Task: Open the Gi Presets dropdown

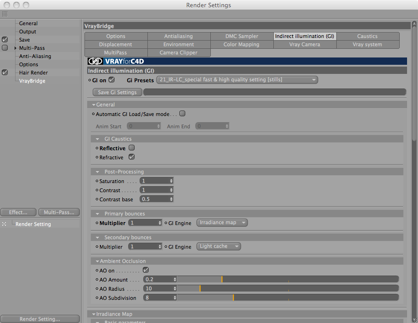Action: click(237, 80)
